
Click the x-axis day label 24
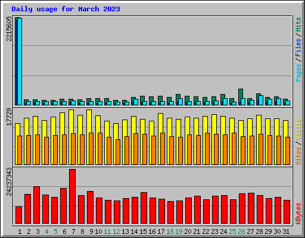[x=223, y=231]
